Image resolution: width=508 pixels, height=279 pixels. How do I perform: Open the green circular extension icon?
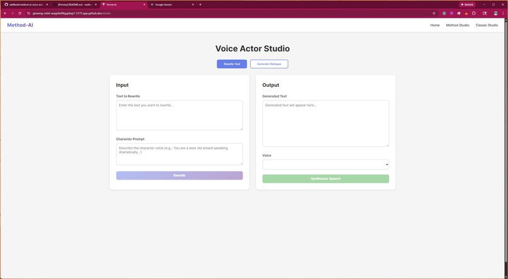point(444,13)
